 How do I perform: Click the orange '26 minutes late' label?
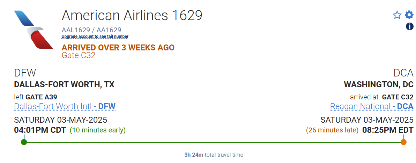point(332,130)
